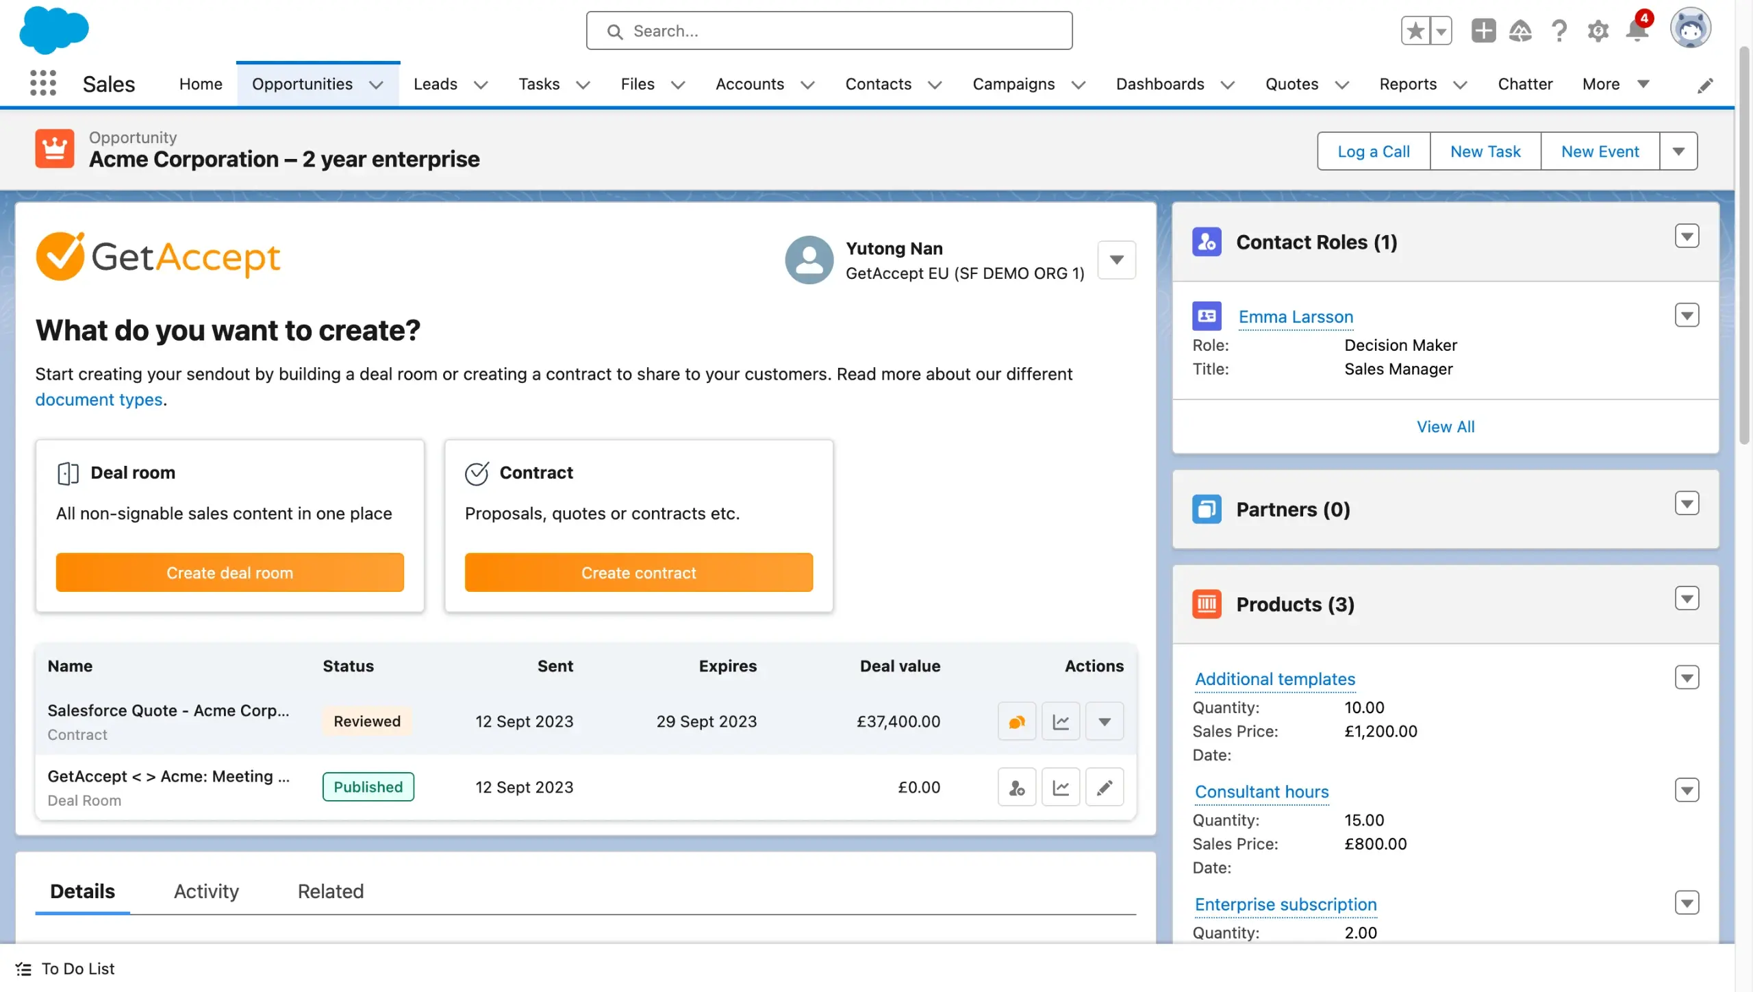1753x992 pixels.
Task: Open the Yutong Nan account dropdown
Action: [1117, 260]
